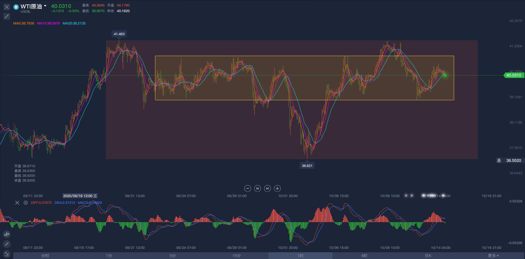This screenshot has width=525, height=259.
Task: Click the MA10:38.5979 indicator label
Action: [x=48, y=23]
